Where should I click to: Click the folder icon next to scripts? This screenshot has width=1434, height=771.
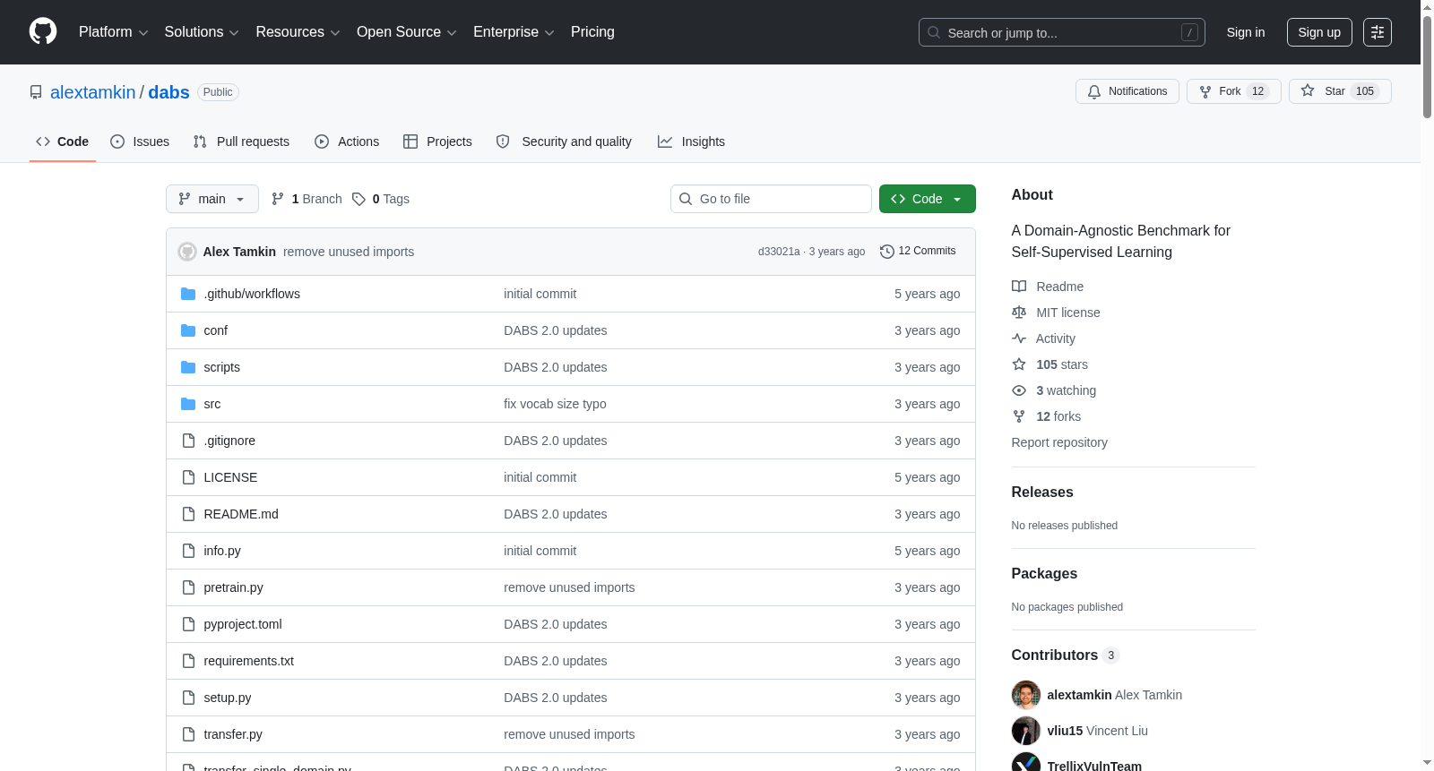tap(188, 367)
